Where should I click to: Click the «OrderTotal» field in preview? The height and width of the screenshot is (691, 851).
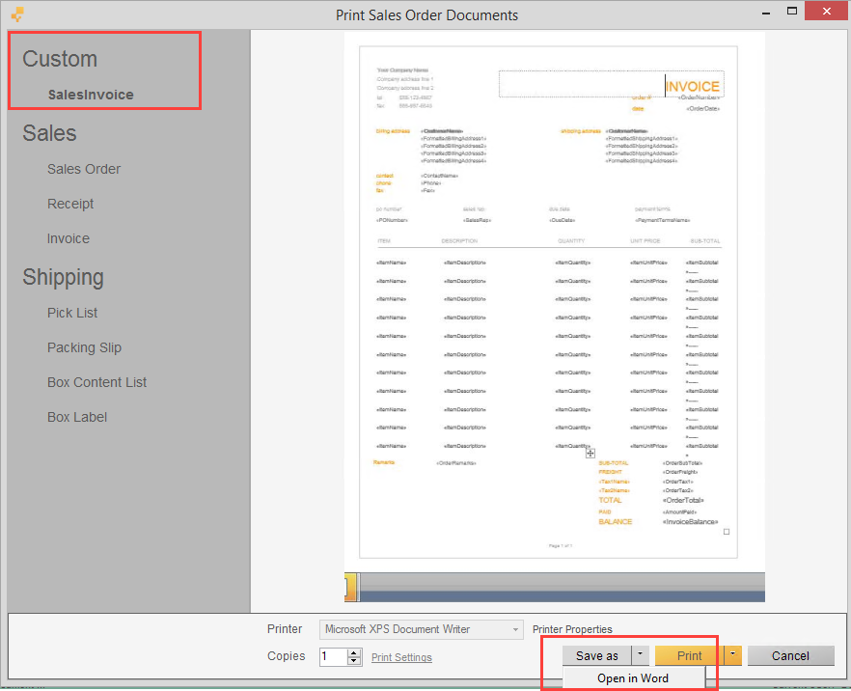pos(683,500)
